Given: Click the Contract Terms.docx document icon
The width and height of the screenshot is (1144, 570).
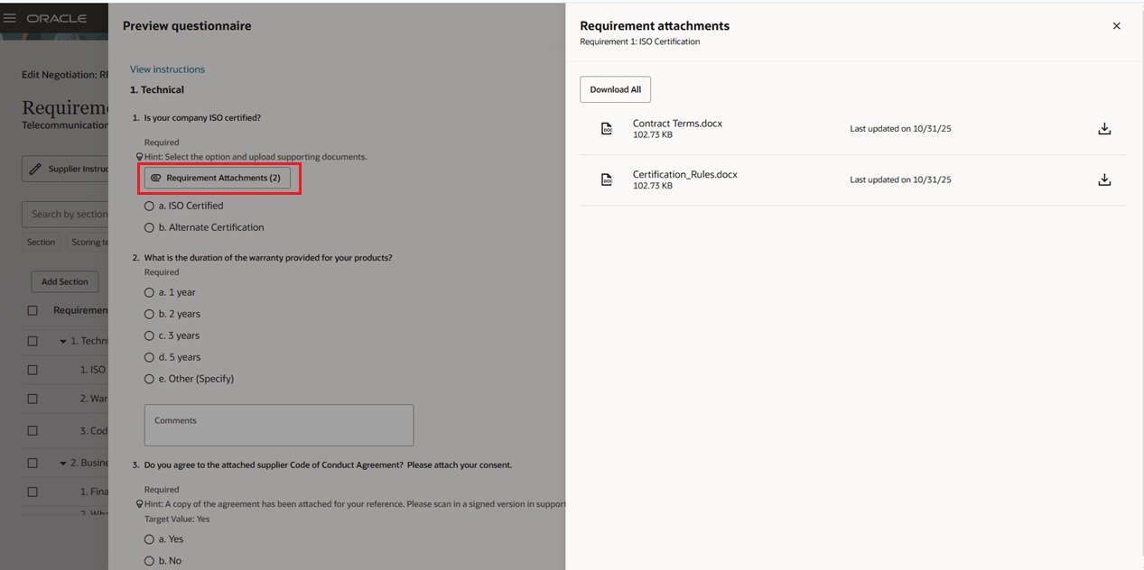Looking at the screenshot, I should [x=606, y=128].
